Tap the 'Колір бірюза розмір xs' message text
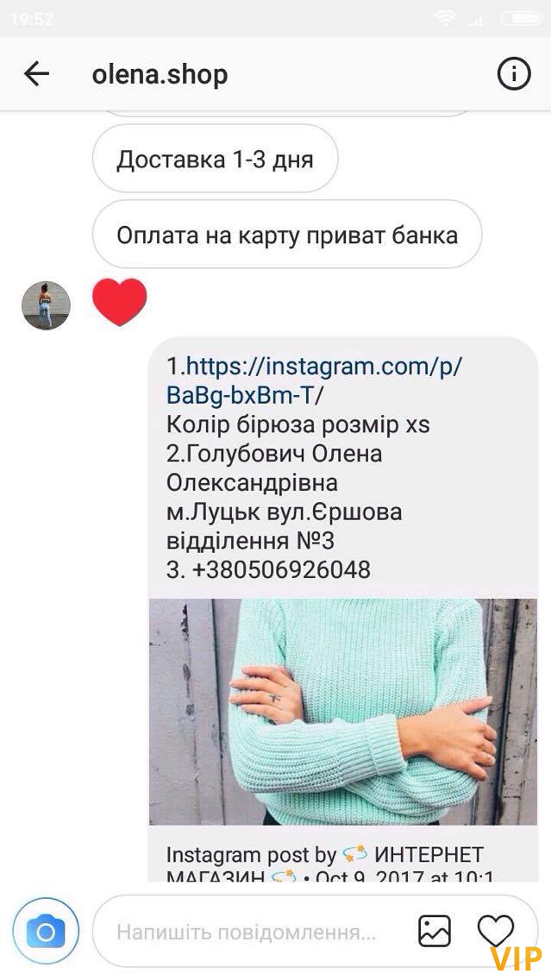 (298, 425)
